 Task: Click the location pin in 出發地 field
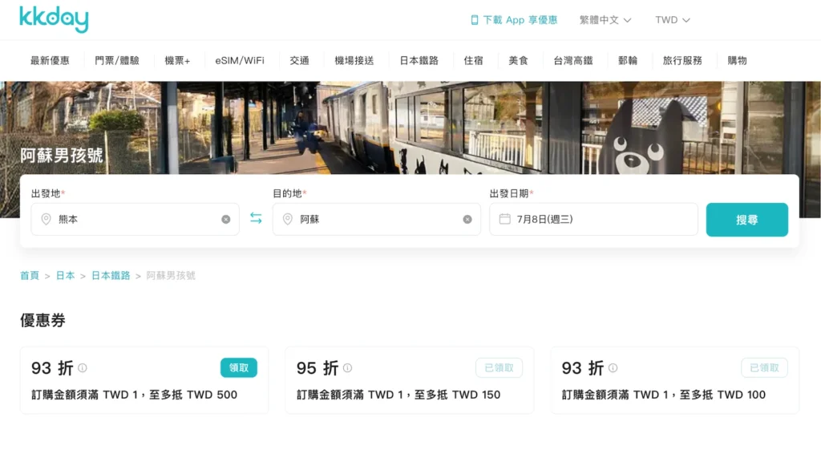[46, 219]
